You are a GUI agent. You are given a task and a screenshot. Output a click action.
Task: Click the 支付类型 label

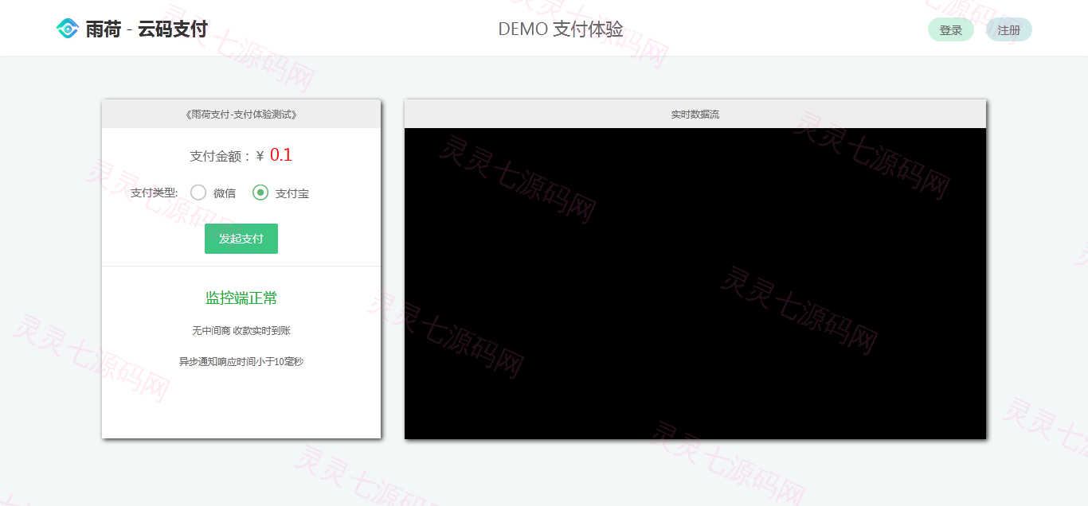[155, 193]
